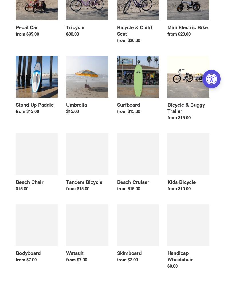
Task: Click the Kids Bicycle placeholder image
Action: pos(188,154)
